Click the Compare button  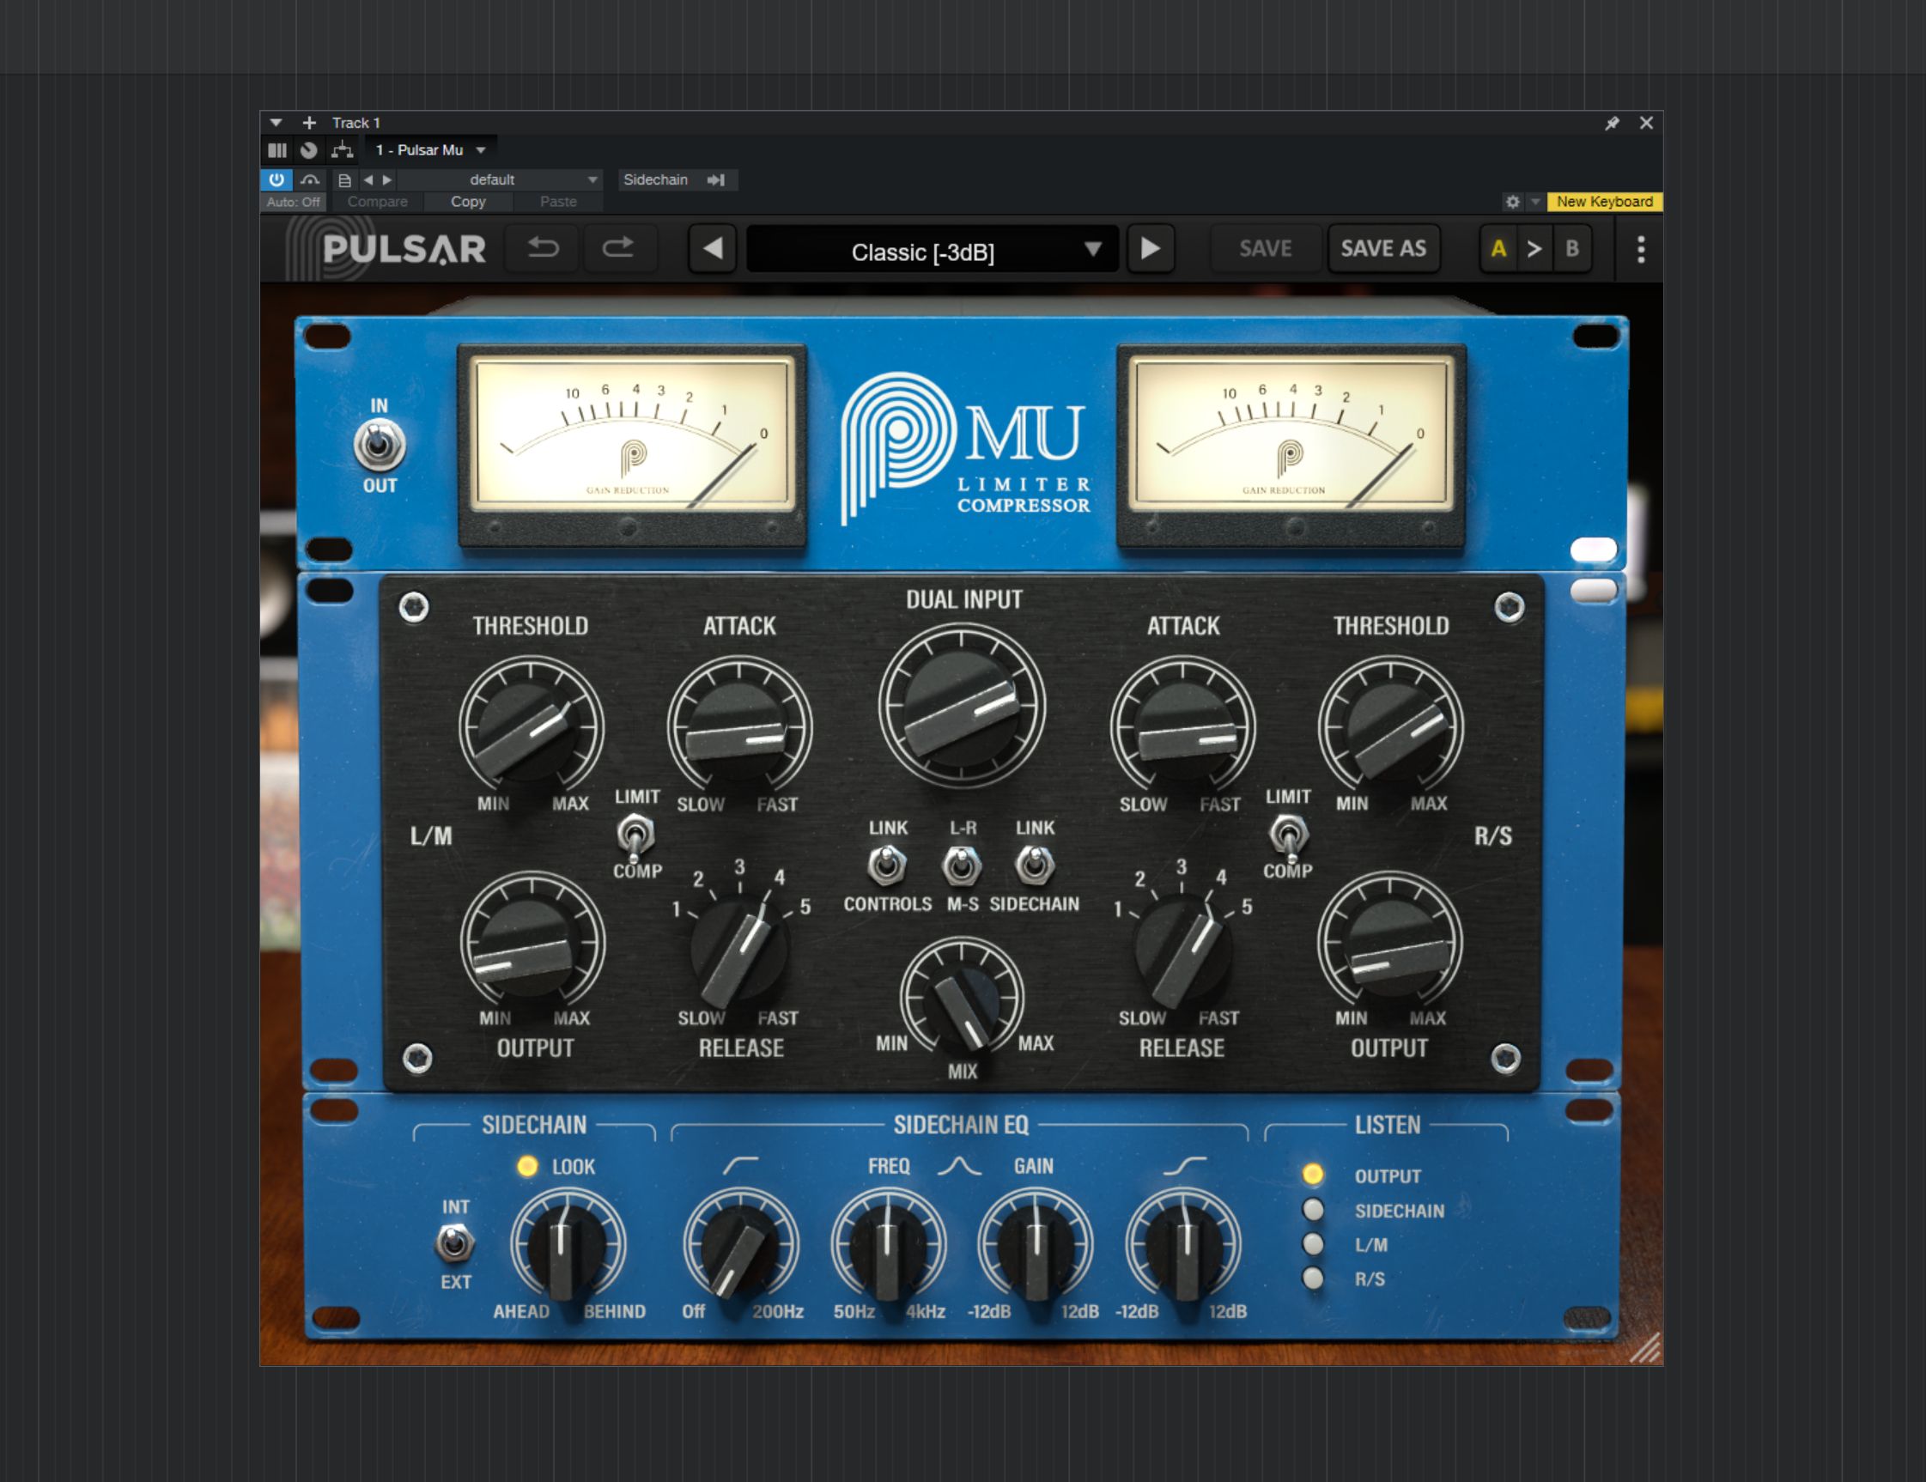tap(378, 202)
